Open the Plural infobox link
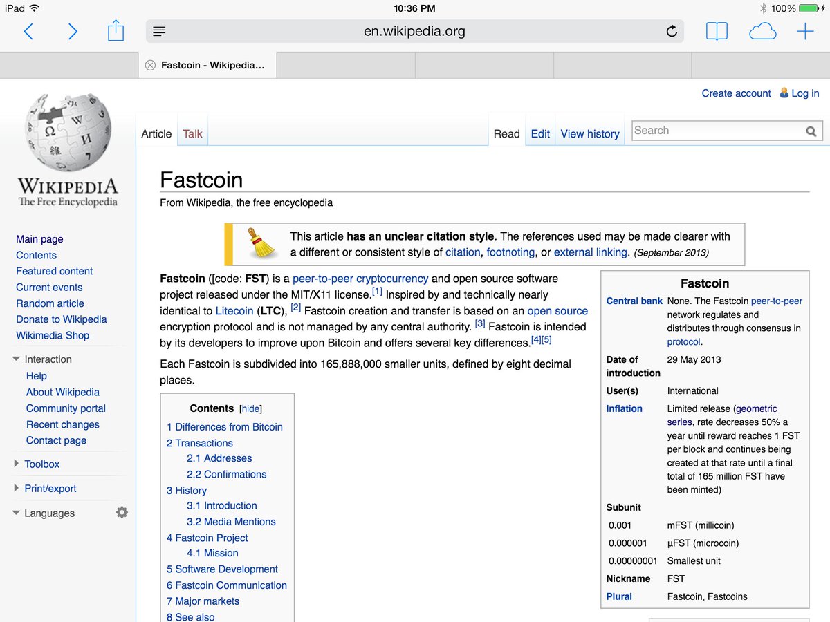 click(619, 596)
